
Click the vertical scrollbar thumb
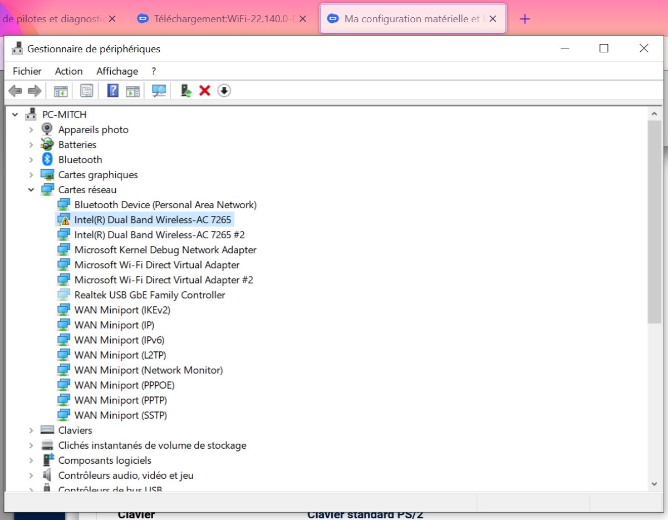coord(655,222)
